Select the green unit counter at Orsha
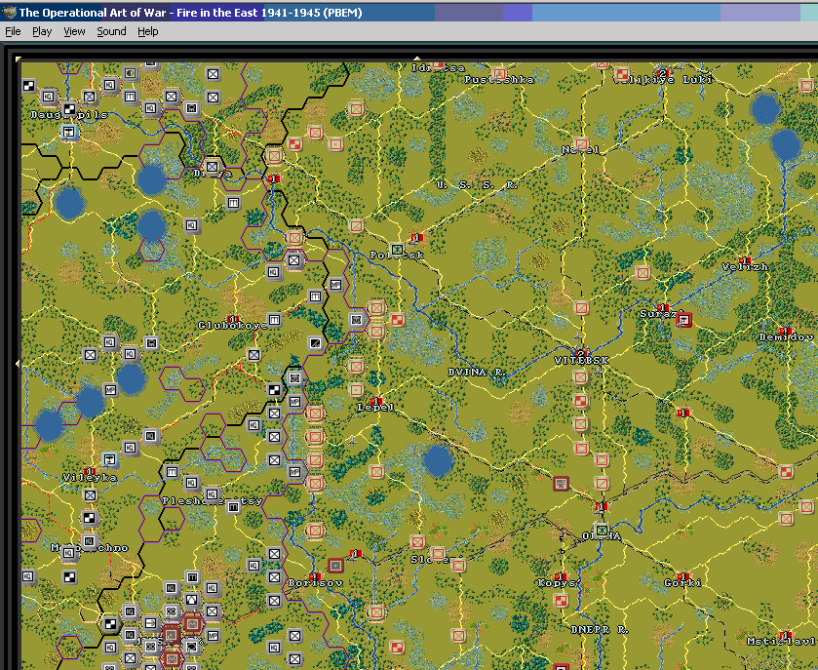Image resolution: width=818 pixels, height=670 pixels. pos(602,531)
